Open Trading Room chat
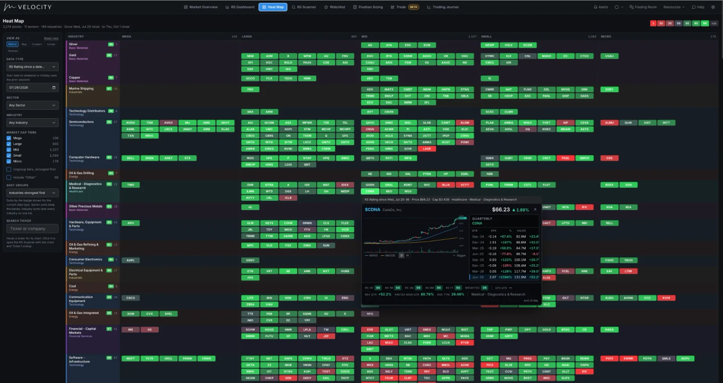 [x=643, y=7]
